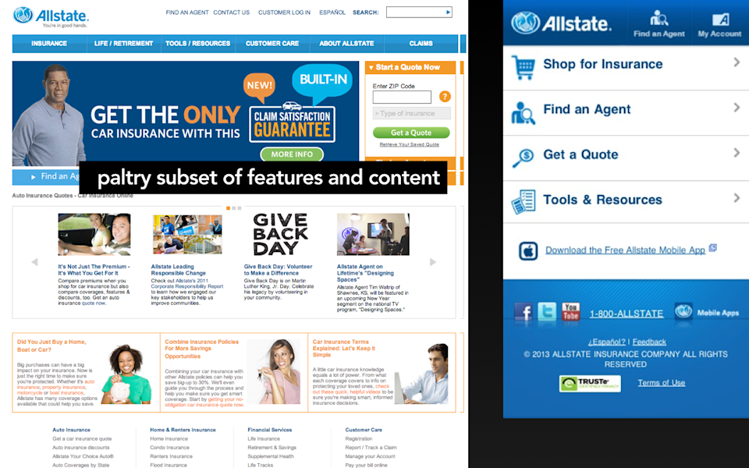Open the couple-in-car article thumbnail
This screenshot has width=749, height=468.
pyautogui.click(x=94, y=235)
